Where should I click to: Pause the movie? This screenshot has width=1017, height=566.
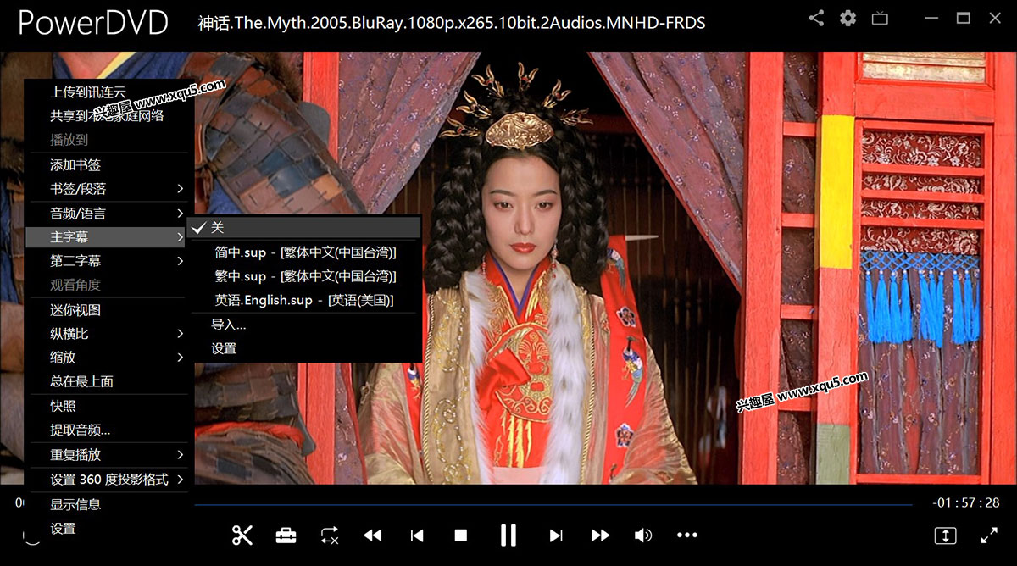pos(508,535)
